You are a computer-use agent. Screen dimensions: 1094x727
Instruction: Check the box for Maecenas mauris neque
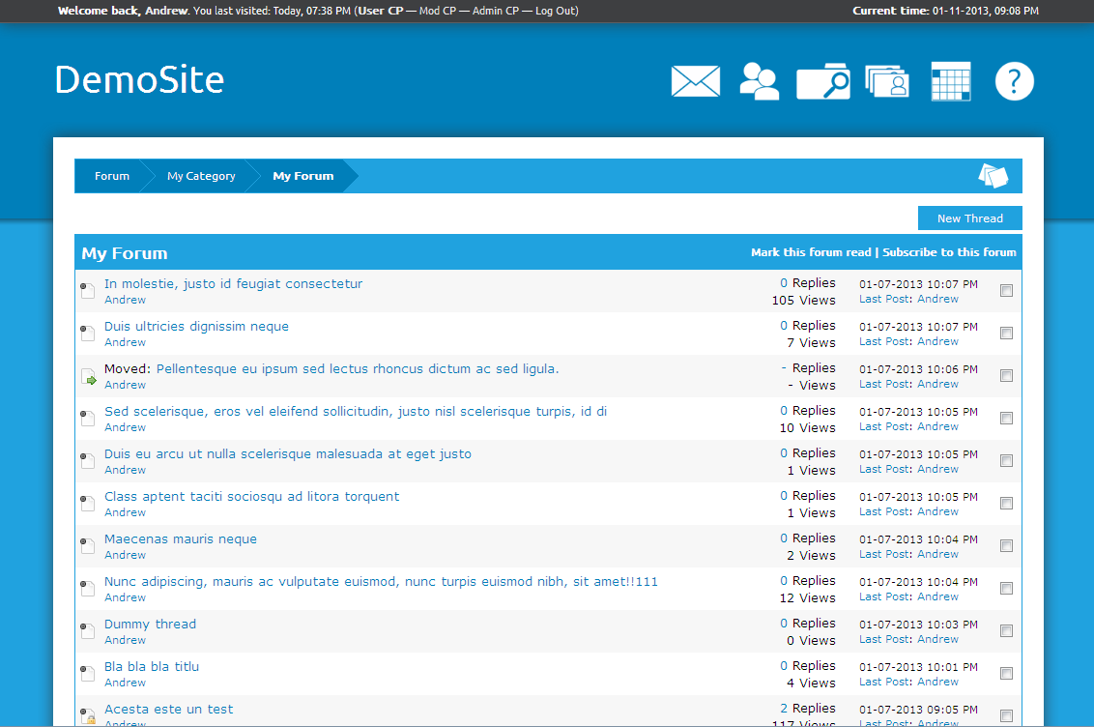point(1006,546)
